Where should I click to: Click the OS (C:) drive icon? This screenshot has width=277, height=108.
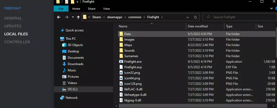click(64, 89)
